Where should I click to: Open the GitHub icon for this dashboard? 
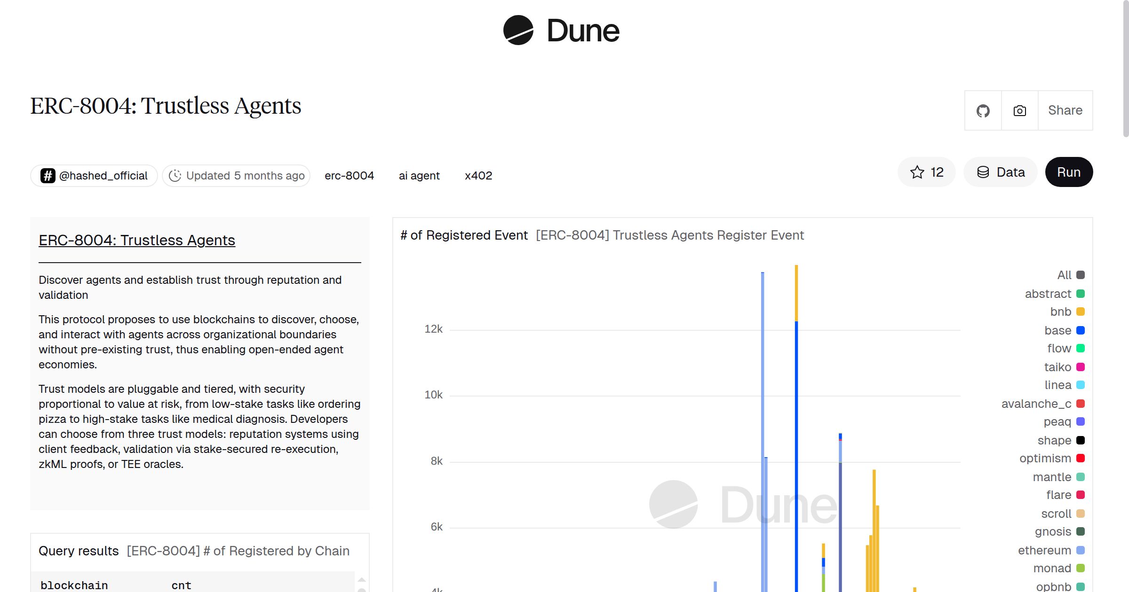pos(983,110)
